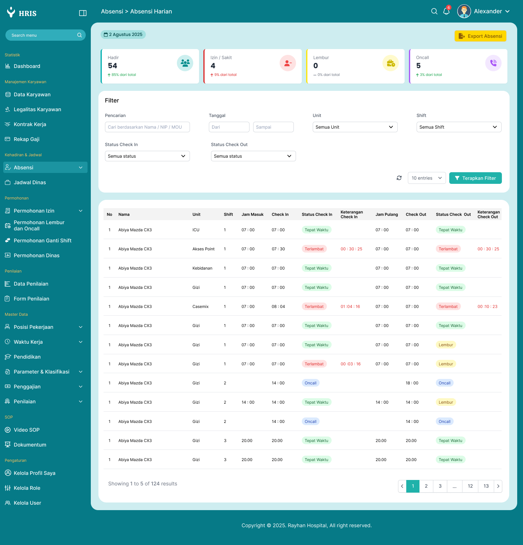Click Alexander's profile avatar
523x545 pixels.
pos(464,11)
